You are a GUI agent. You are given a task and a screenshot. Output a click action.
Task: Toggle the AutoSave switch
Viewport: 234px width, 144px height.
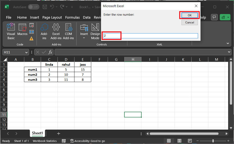pyautogui.click(x=34, y=7)
